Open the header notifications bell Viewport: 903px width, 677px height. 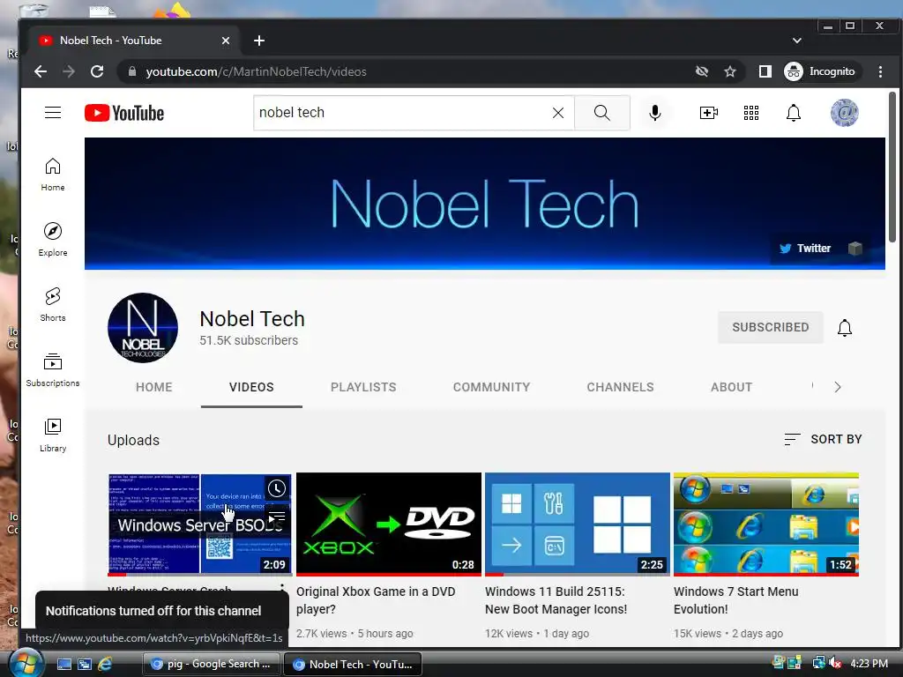[794, 113]
